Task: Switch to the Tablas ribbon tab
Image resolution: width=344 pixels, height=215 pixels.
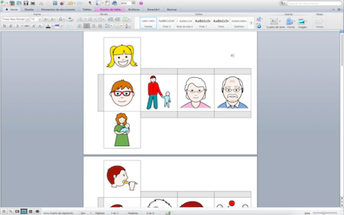Action: click(x=87, y=9)
